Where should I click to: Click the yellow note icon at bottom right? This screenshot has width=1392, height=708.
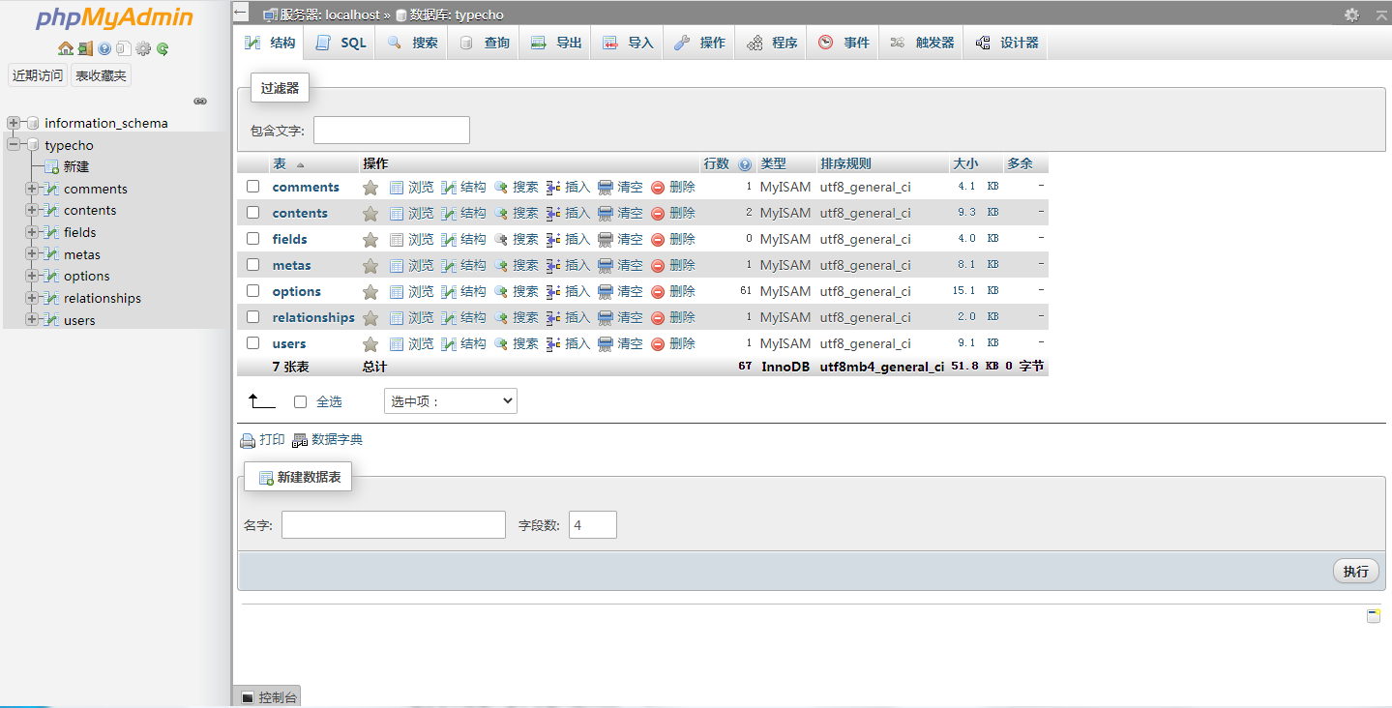click(1373, 616)
